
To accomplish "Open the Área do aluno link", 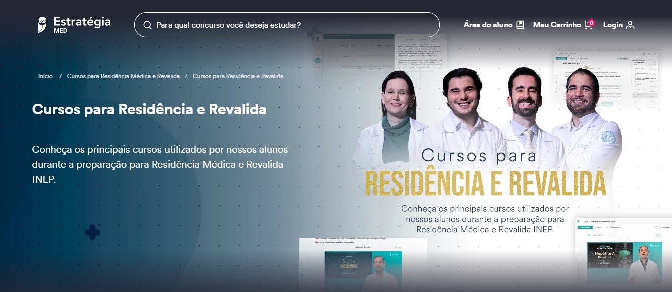I will click(487, 25).
